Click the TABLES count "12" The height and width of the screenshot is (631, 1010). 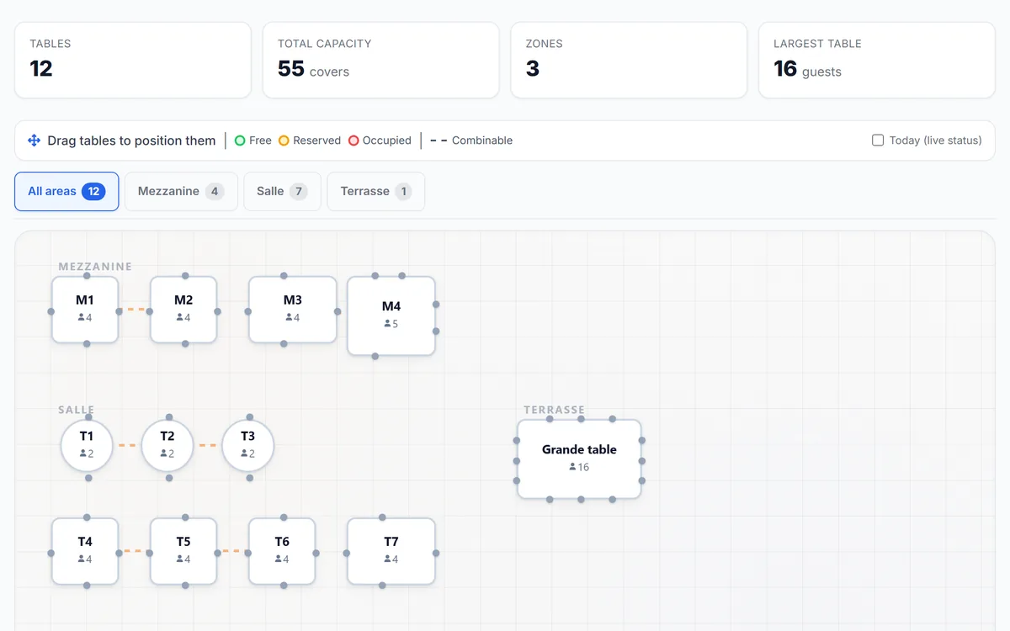coord(41,69)
